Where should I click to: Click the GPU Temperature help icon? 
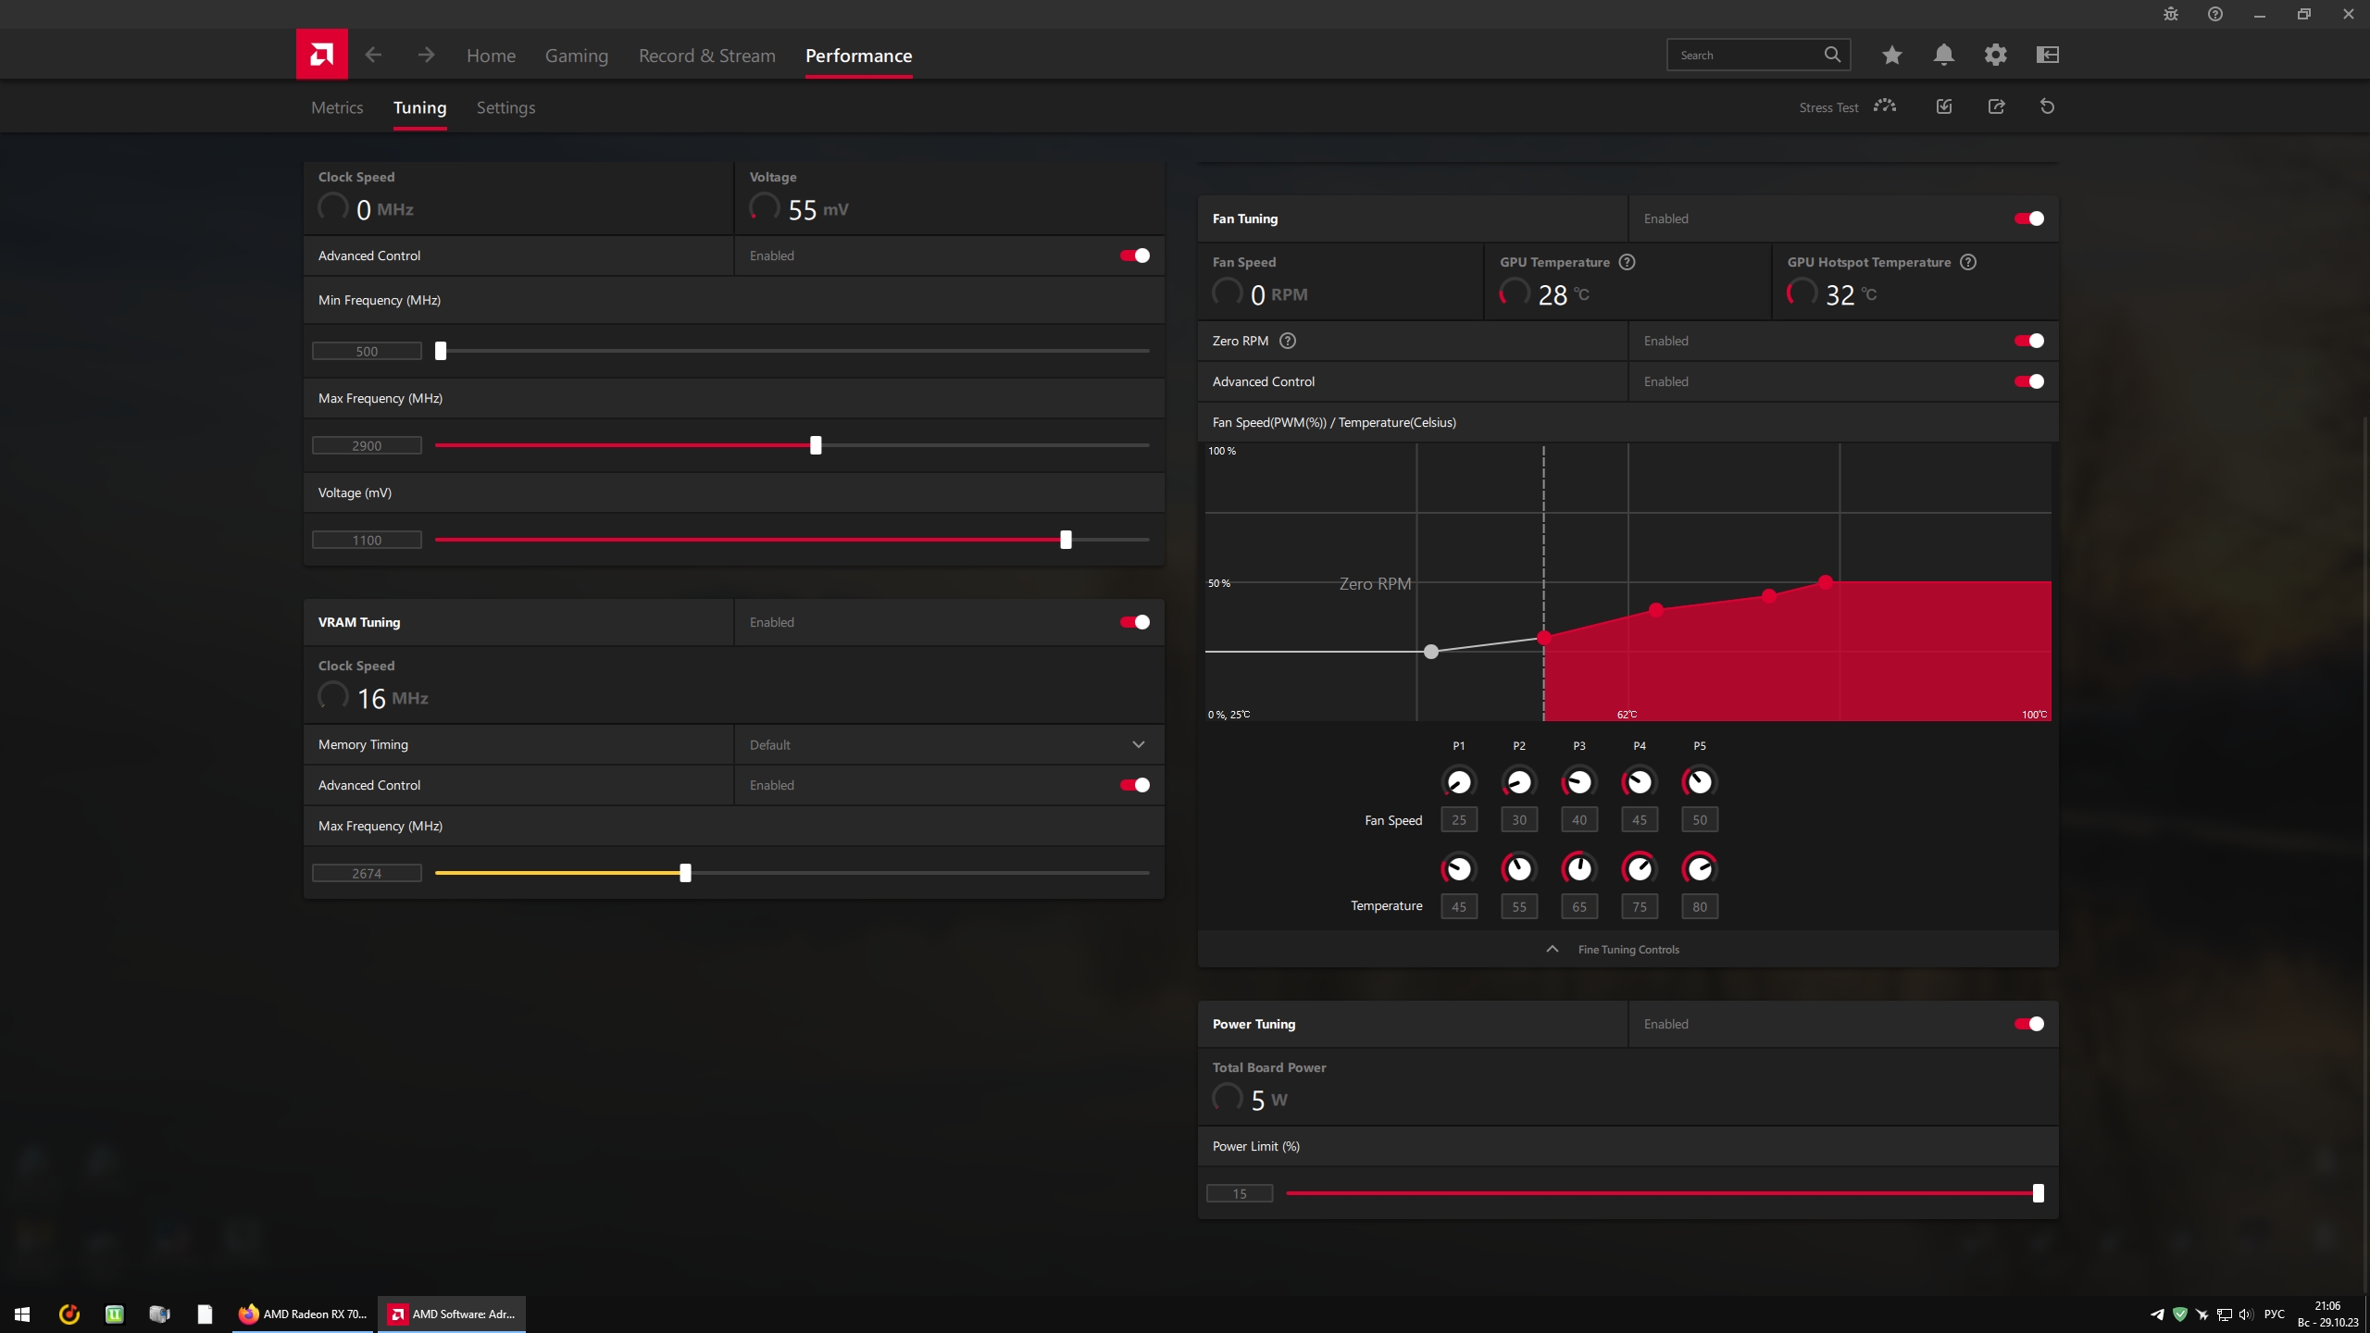(1627, 262)
